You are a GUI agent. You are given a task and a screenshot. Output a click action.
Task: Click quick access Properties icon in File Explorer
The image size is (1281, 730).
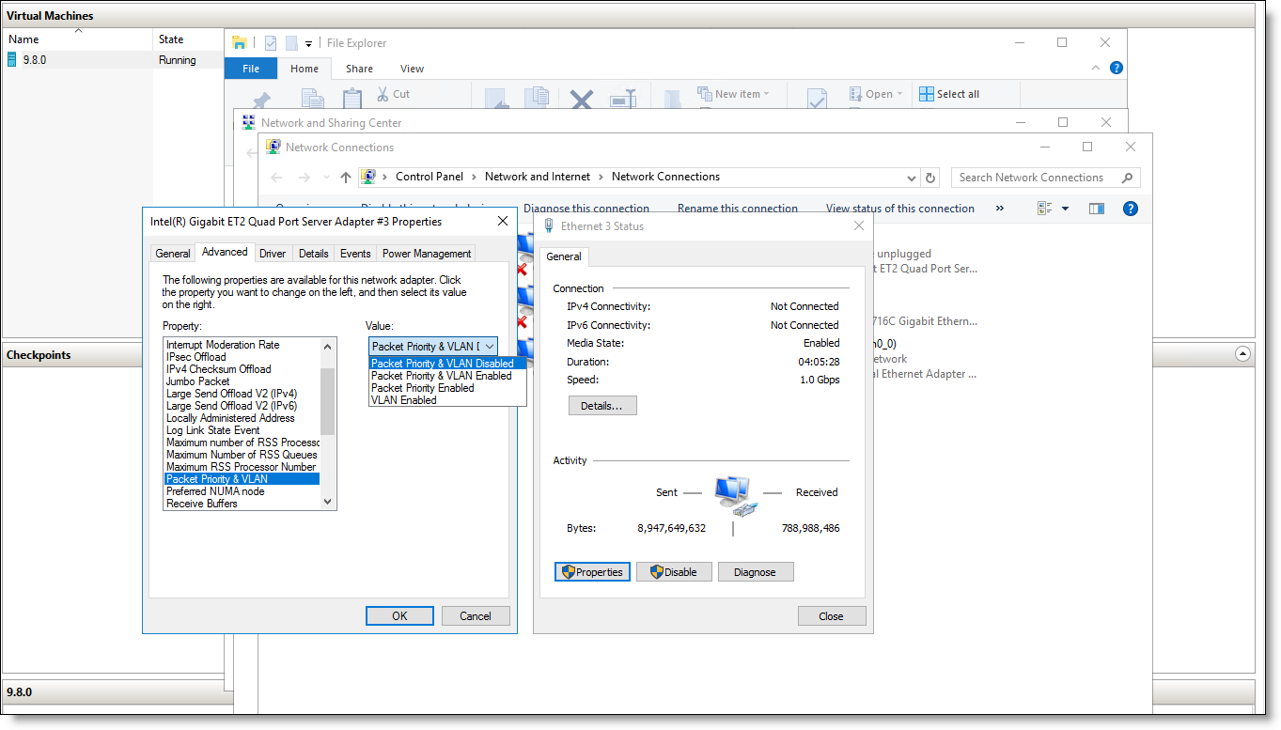(x=271, y=42)
